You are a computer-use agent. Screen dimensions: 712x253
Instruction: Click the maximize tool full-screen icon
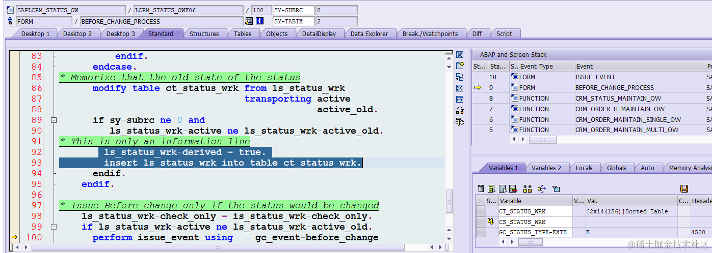click(x=460, y=88)
